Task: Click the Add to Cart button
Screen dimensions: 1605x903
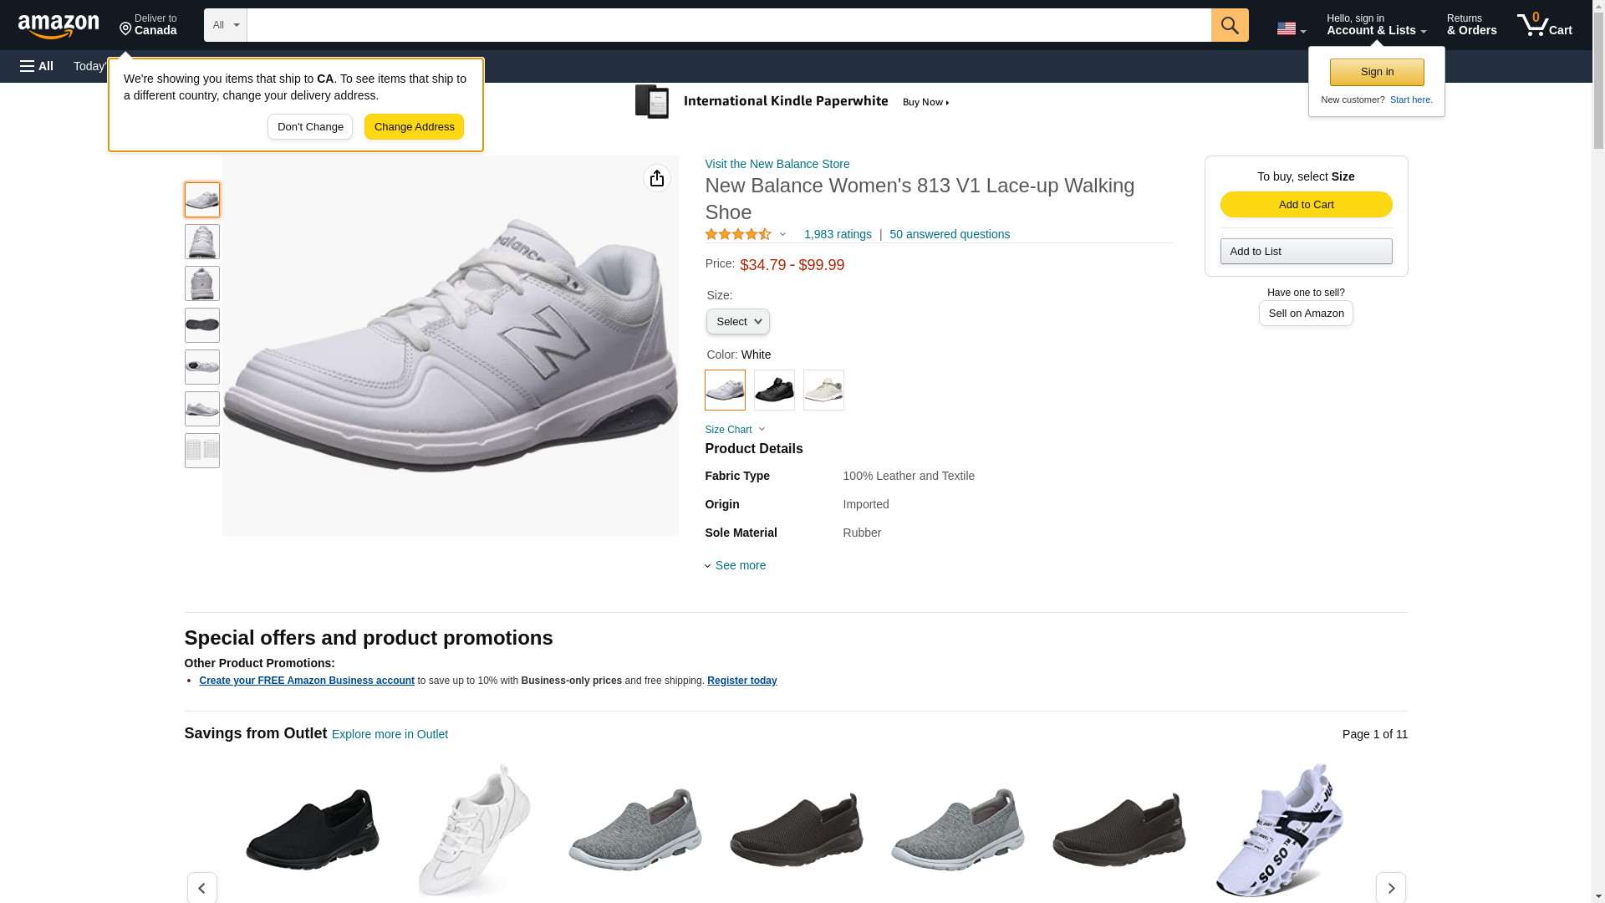Action: pos(1305,205)
